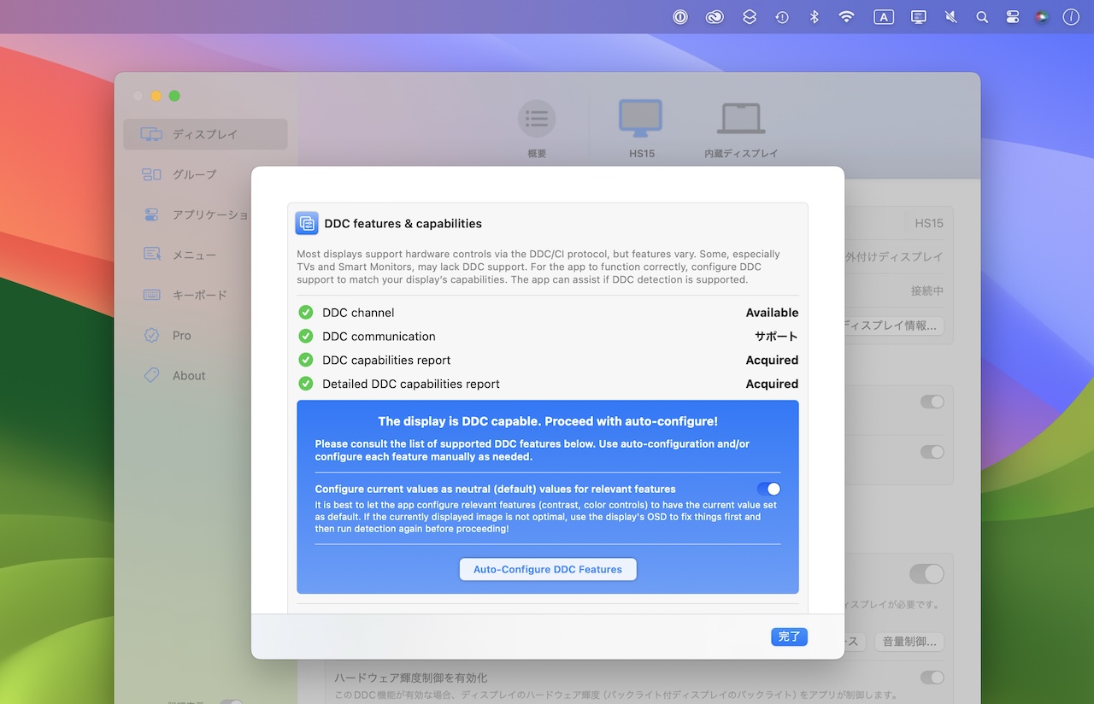Click the 外付けディスプレイ text in background
This screenshot has height=704, width=1094.
coord(894,256)
